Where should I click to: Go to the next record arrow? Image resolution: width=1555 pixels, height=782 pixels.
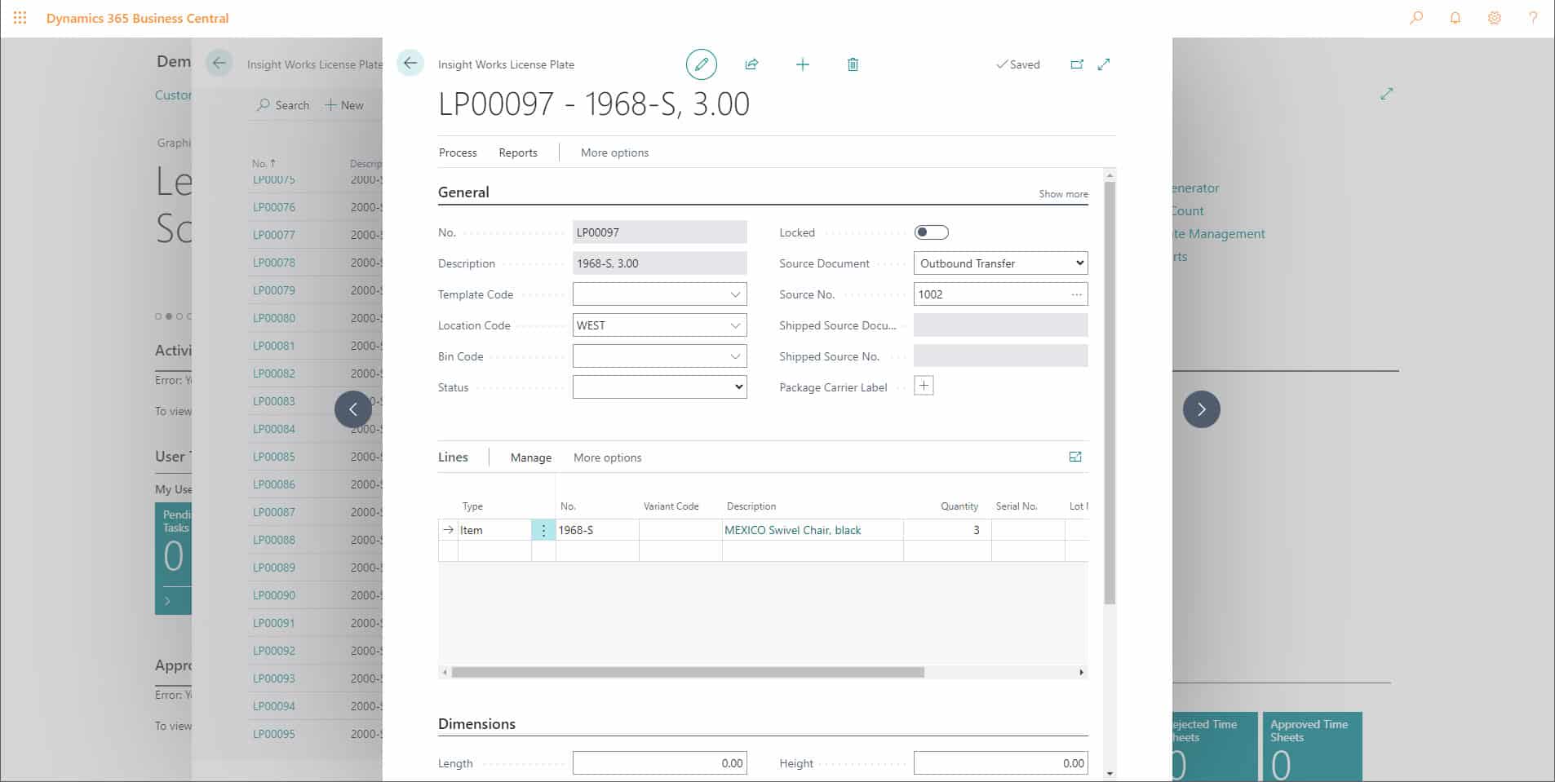1201,409
